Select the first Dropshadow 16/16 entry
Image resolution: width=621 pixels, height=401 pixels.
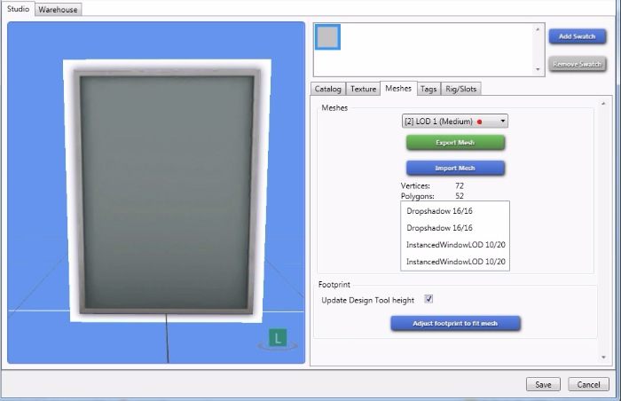click(435, 211)
